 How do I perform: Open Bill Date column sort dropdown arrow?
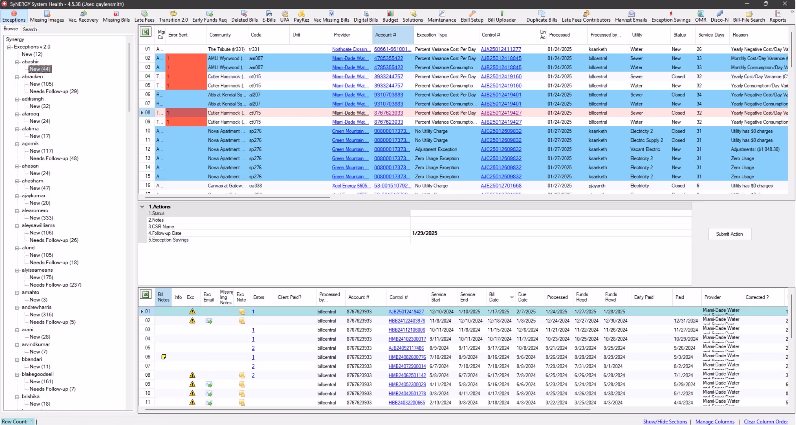pos(511,297)
